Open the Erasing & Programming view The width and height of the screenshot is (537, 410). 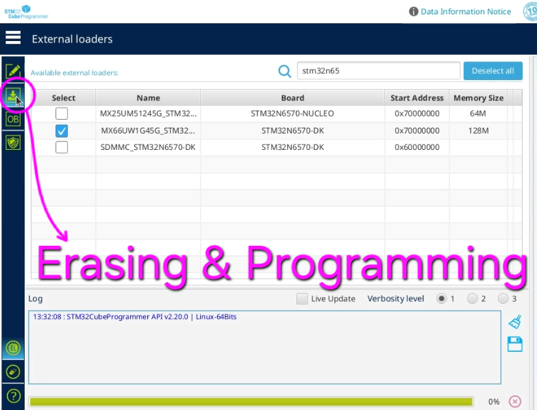point(13,96)
